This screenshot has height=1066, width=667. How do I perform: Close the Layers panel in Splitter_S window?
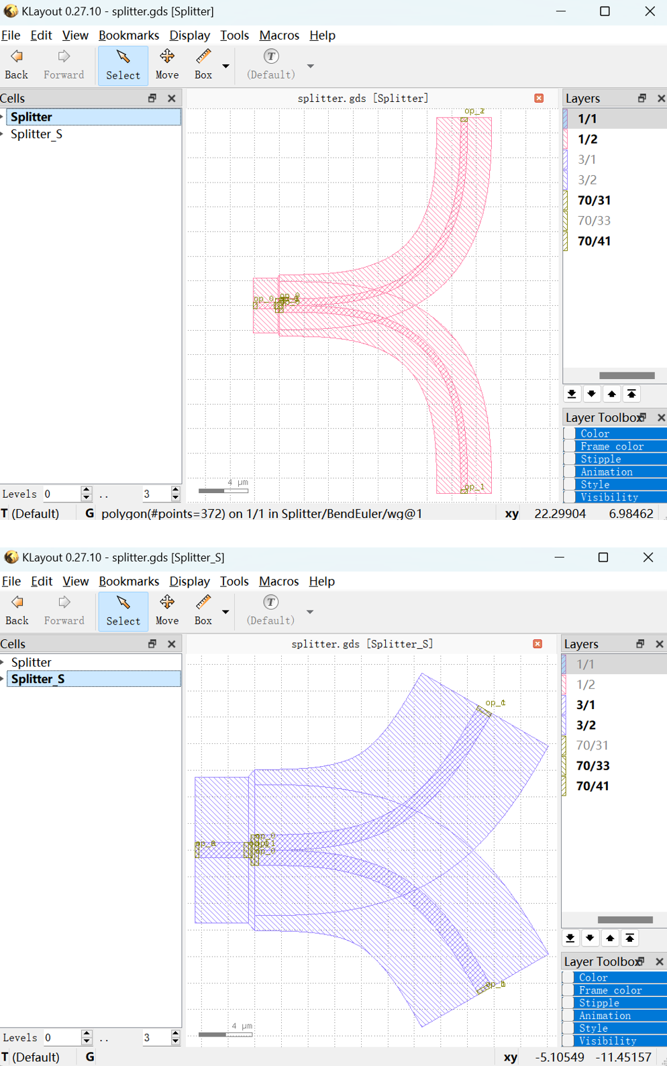pos(660,644)
